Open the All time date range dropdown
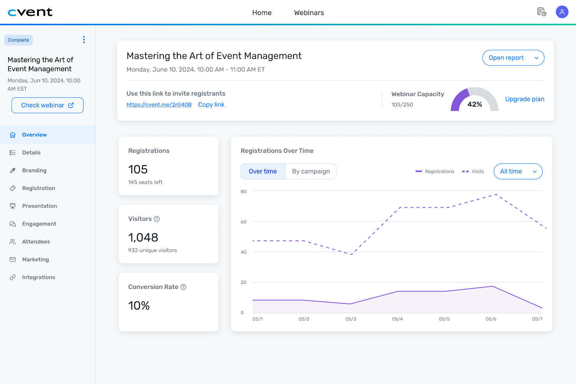 pyautogui.click(x=518, y=171)
